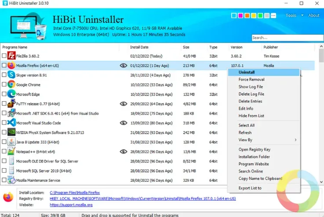
Task: Click the Skype program icon
Action: coord(11,75)
